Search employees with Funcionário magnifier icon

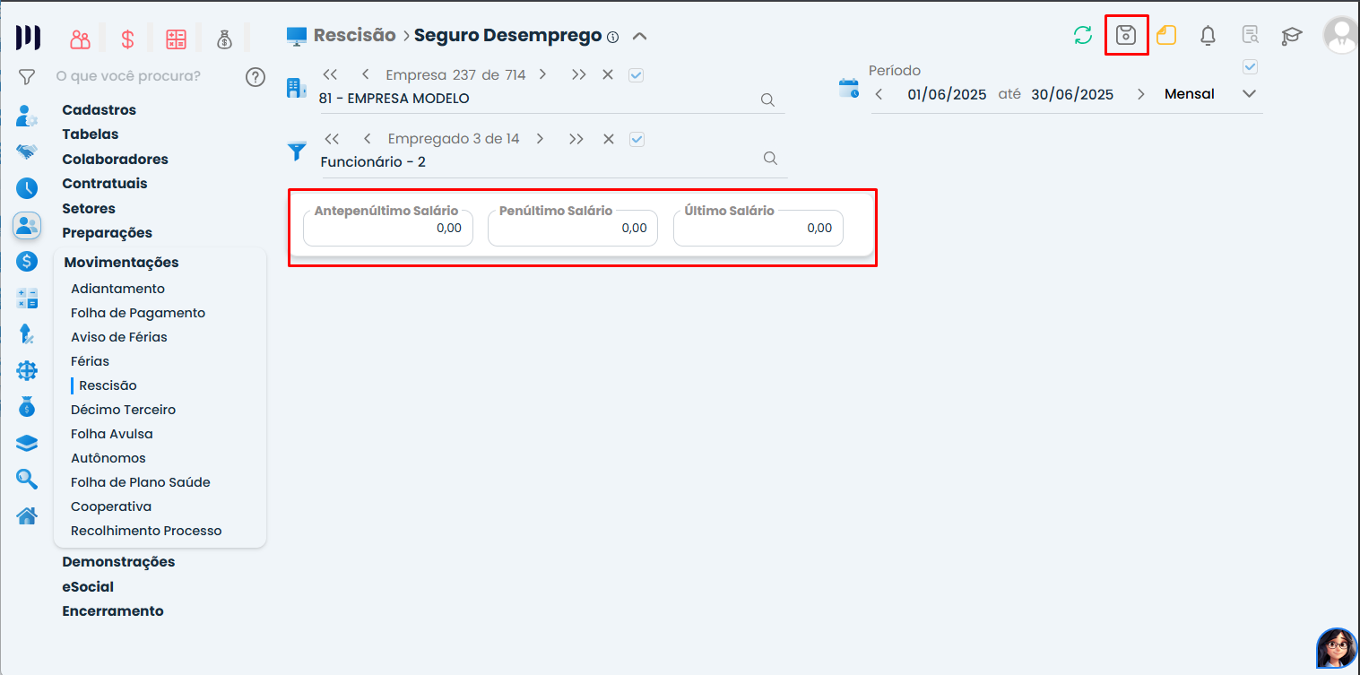click(x=770, y=158)
